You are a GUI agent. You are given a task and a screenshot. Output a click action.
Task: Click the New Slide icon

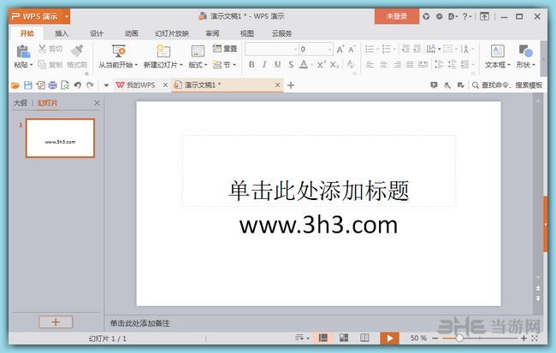[163, 51]
